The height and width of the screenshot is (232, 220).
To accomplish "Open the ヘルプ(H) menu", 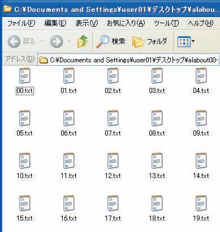I will click(x=201, y=23).
